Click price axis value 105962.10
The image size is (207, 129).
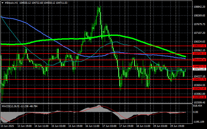(x=200, y=50)
